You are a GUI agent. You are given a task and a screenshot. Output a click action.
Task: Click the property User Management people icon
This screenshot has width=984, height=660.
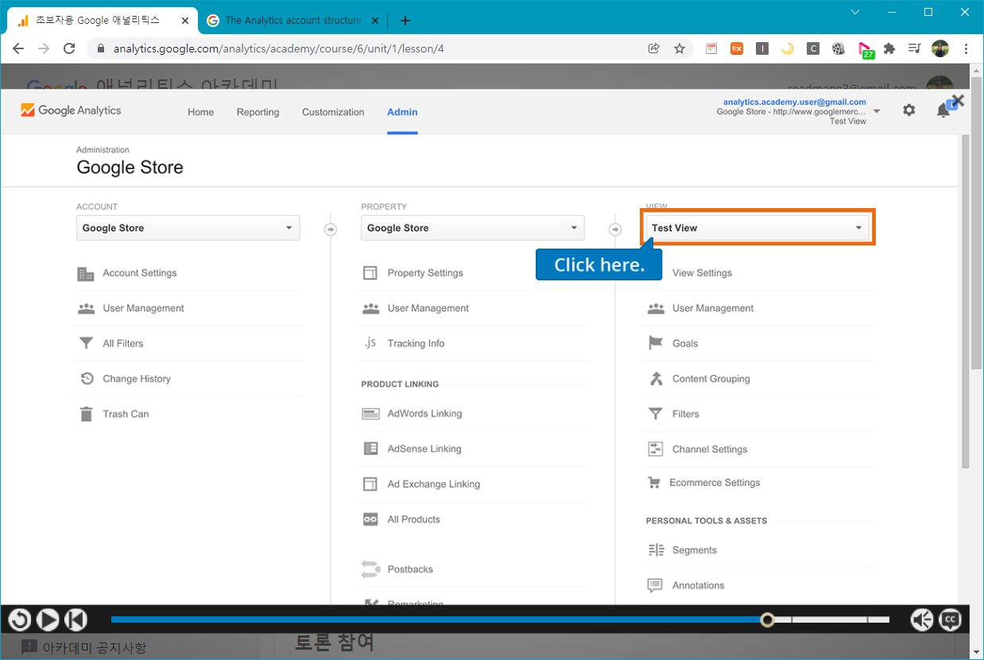point(370,309)
